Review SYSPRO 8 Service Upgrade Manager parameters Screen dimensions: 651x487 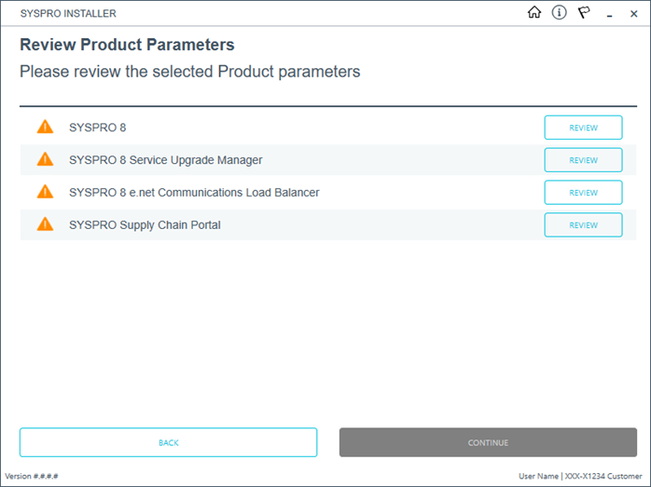pyautogui.click(x=583, y=160)
